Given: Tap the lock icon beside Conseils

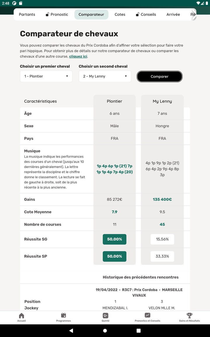Looking at the screenshot, I should tap(137, 14).
